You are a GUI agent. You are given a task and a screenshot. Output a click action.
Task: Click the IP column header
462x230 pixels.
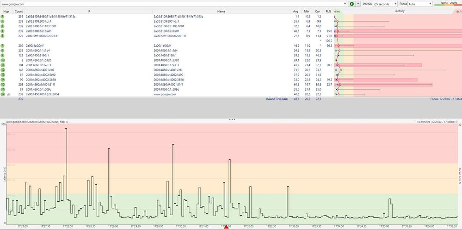pyautogui.click(x=89, y=11)
